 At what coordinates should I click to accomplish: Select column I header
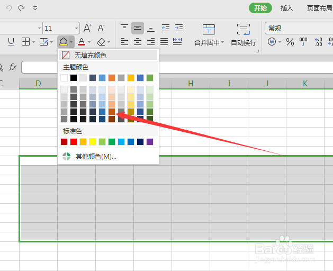(x=229, y=84)
